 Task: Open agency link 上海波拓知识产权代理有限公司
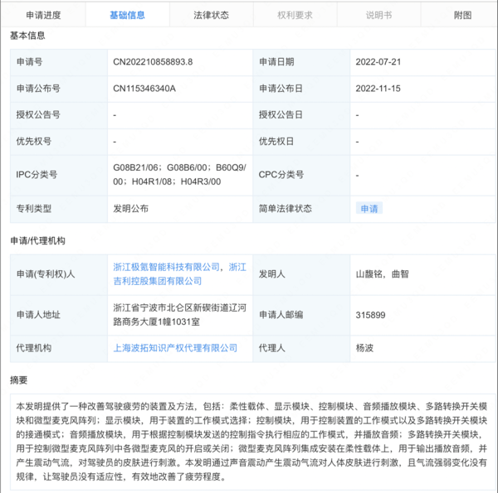[175, 348]
